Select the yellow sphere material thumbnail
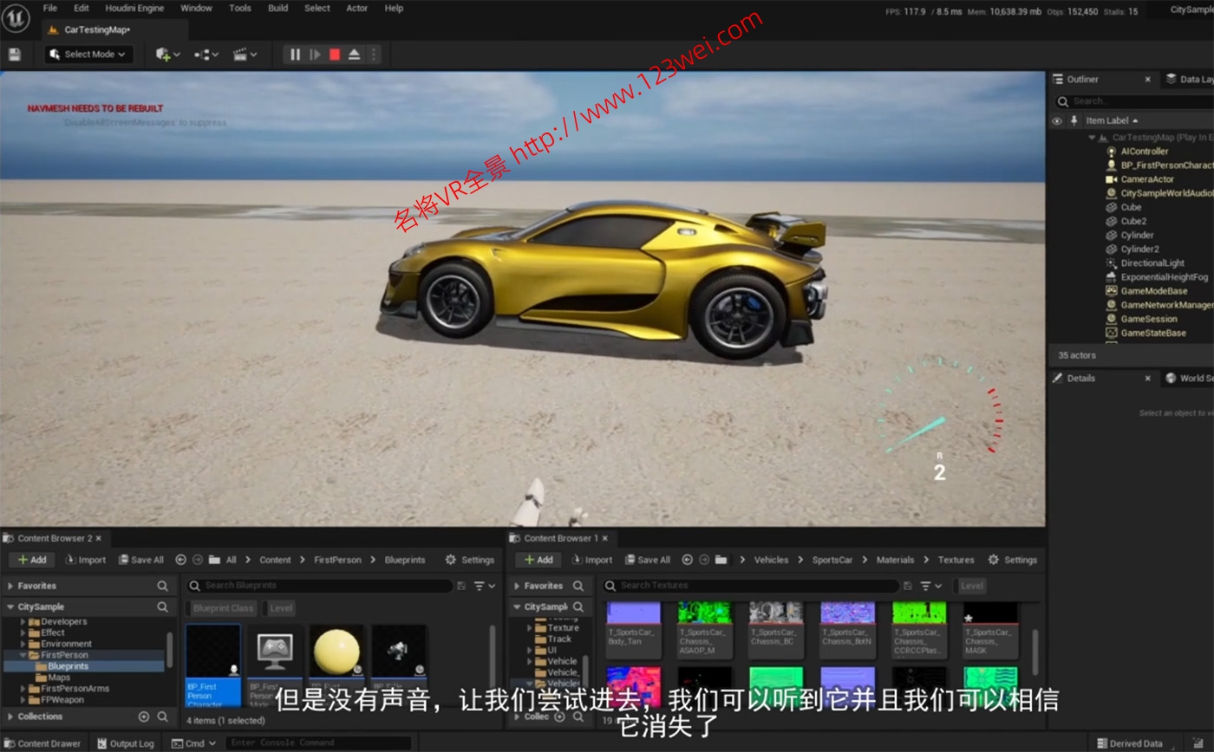The image size is (1214, 752). coord(336,652)
